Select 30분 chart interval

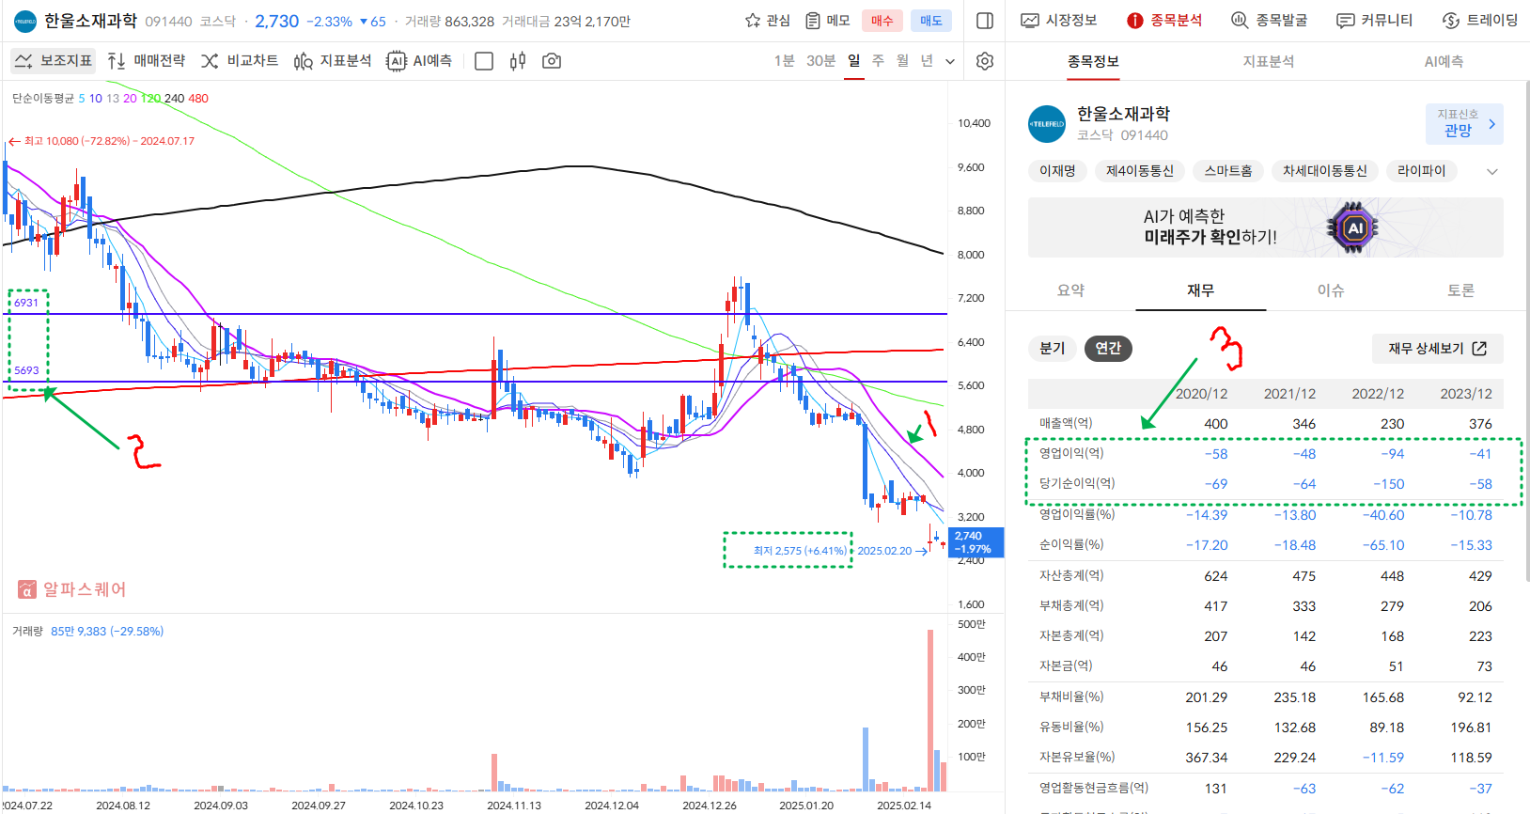click(820, 61)
